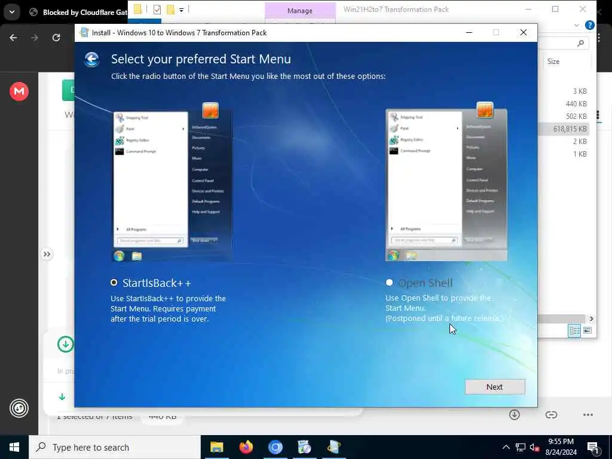Click the Size column header in Explorer
The height and width of the screenshot is (459, 612).
tap(553, 62)
